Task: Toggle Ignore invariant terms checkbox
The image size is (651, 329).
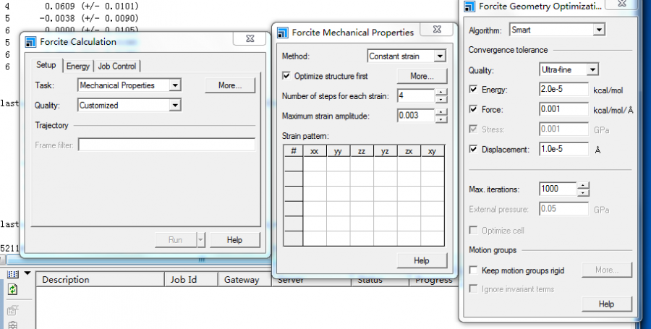Action: pyautogui.click(x=473, y=289)
